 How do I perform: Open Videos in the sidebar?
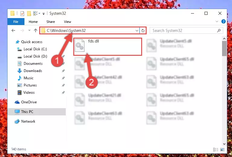point(26,93)
